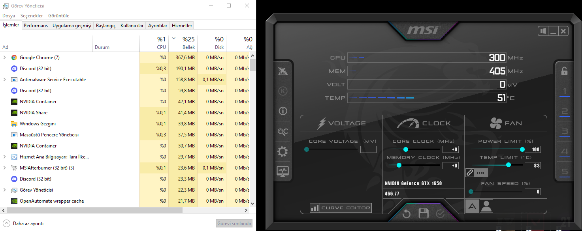Sort processes by the CPU column header
582x231 pixels.
point(154,43)
